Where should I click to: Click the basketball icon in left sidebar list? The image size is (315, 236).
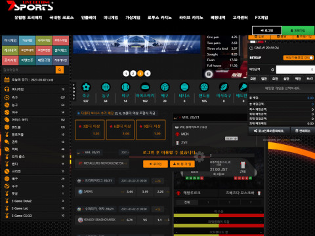coord(7,105)
